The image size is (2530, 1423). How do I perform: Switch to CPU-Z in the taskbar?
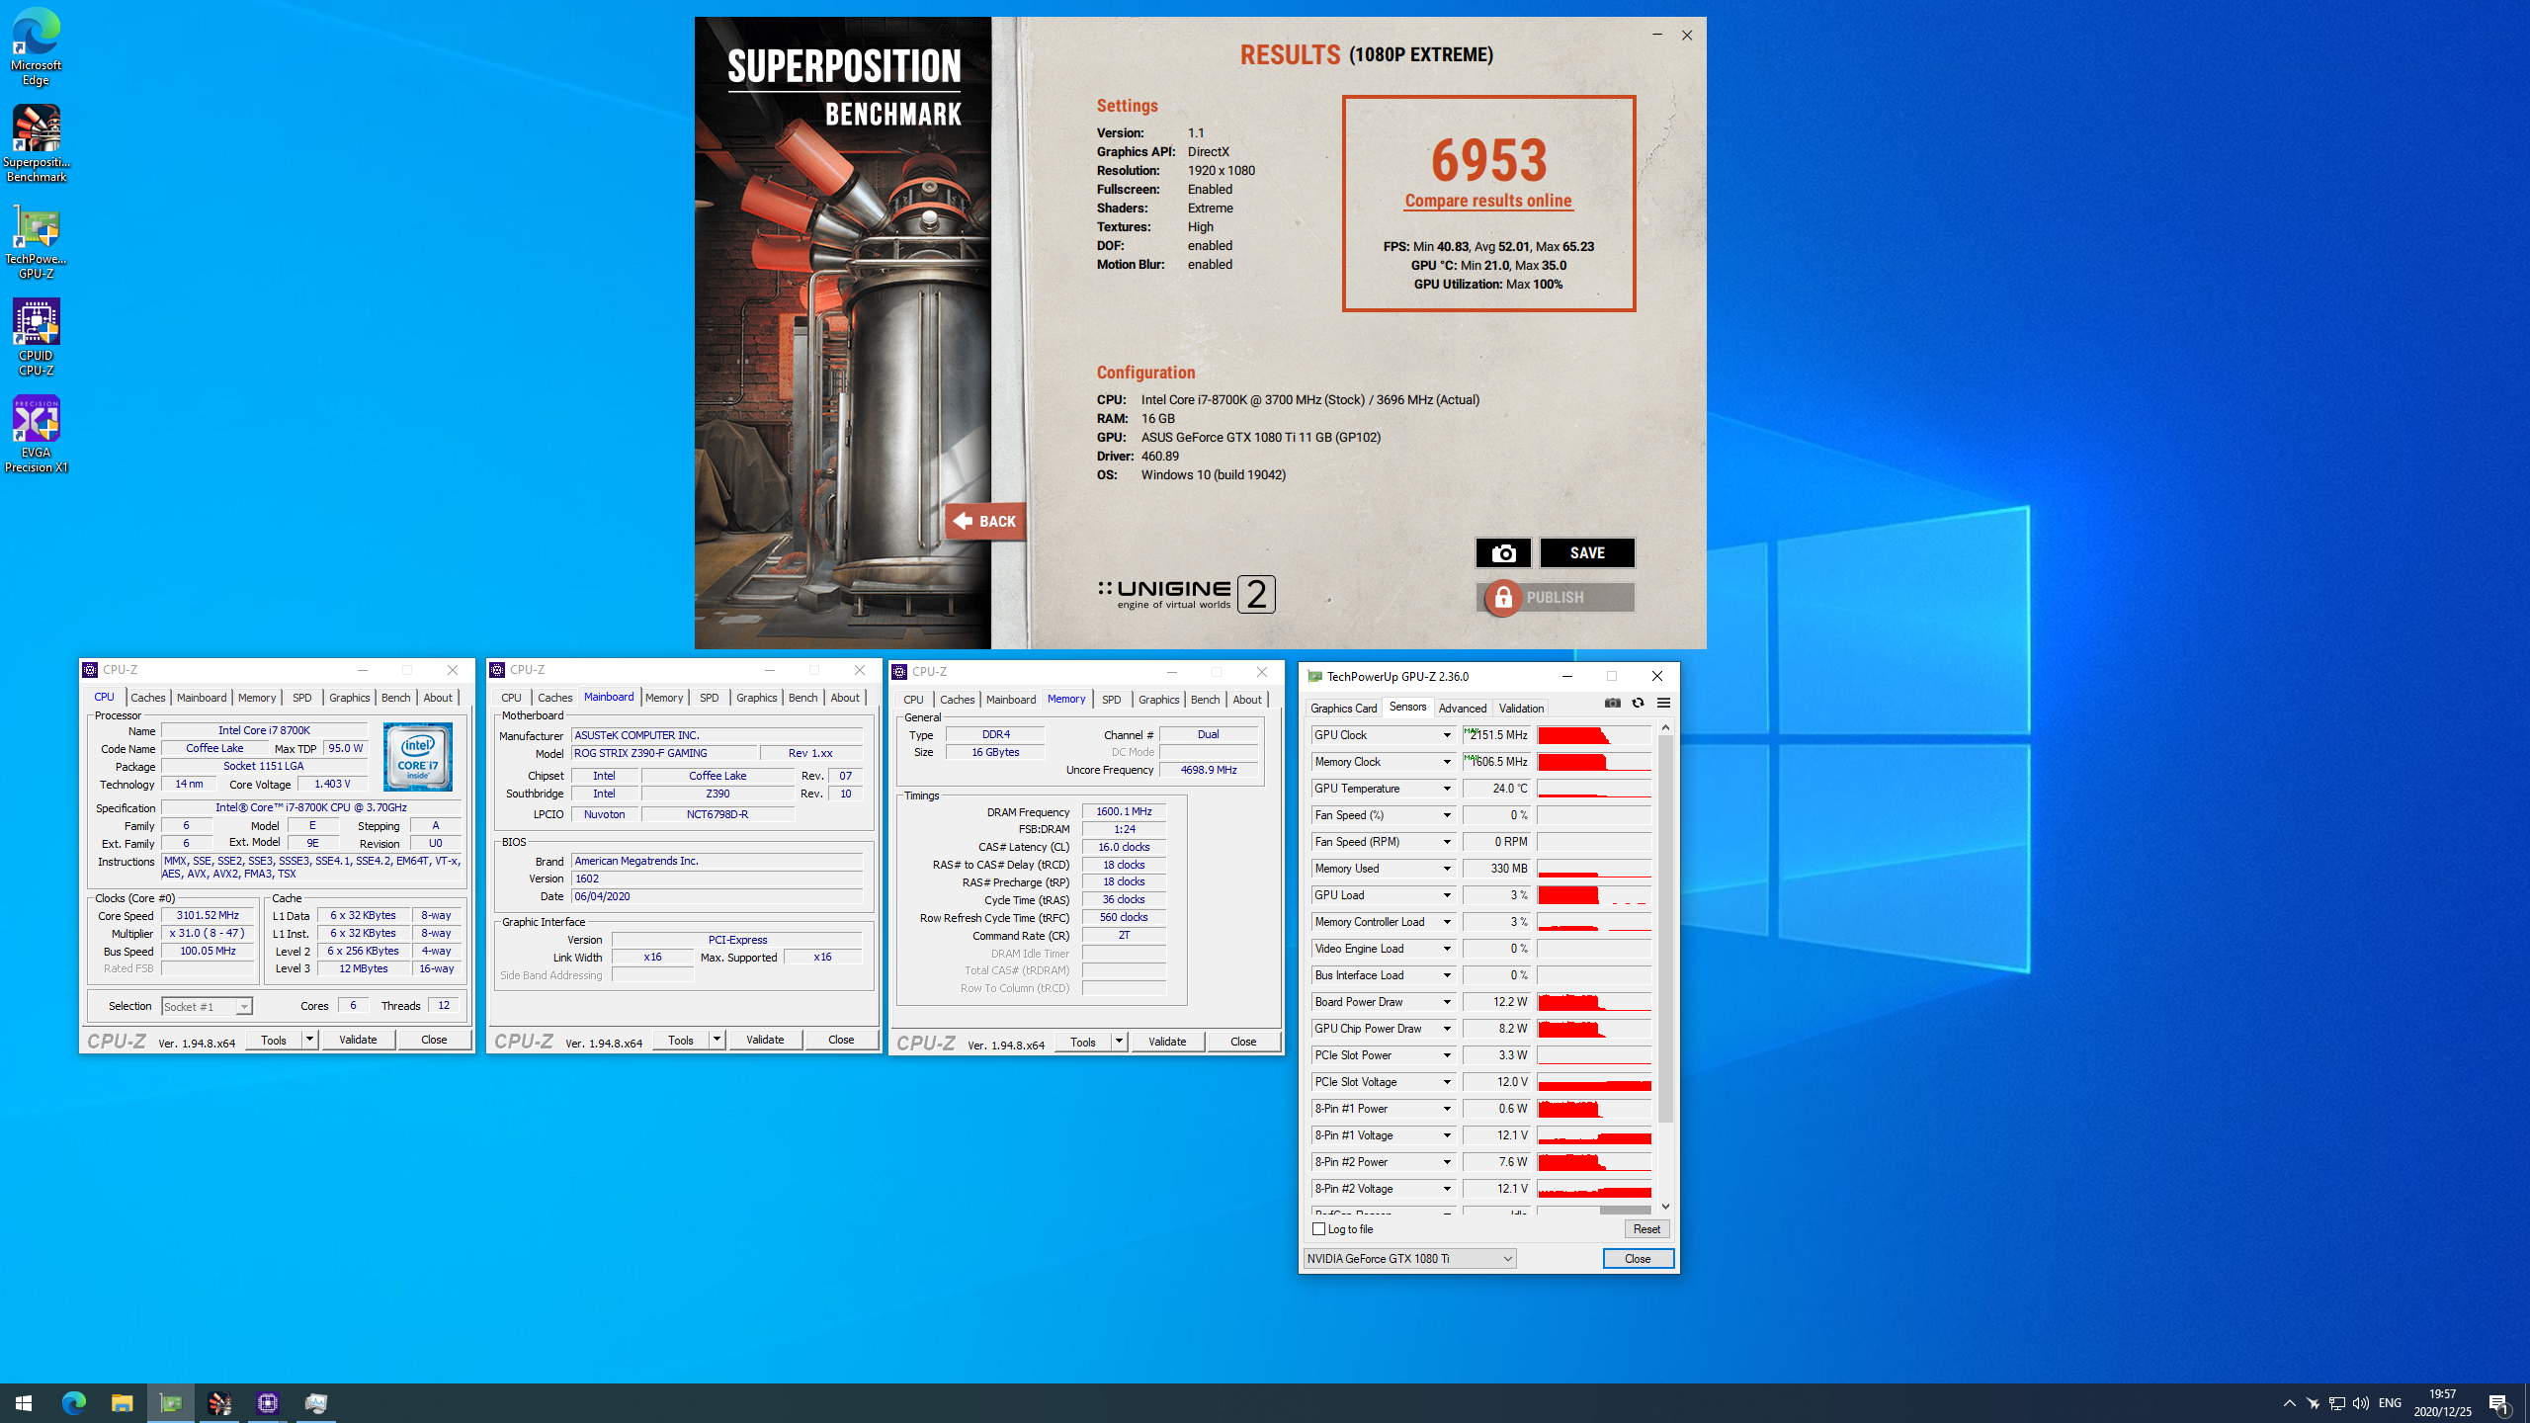point(268,1402)
